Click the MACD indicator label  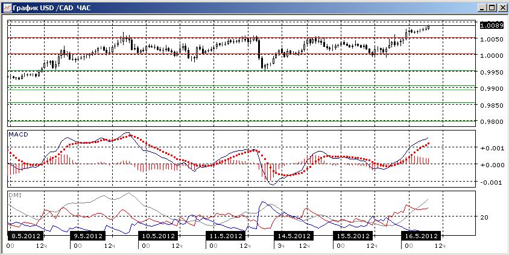(x=18, y=134)
